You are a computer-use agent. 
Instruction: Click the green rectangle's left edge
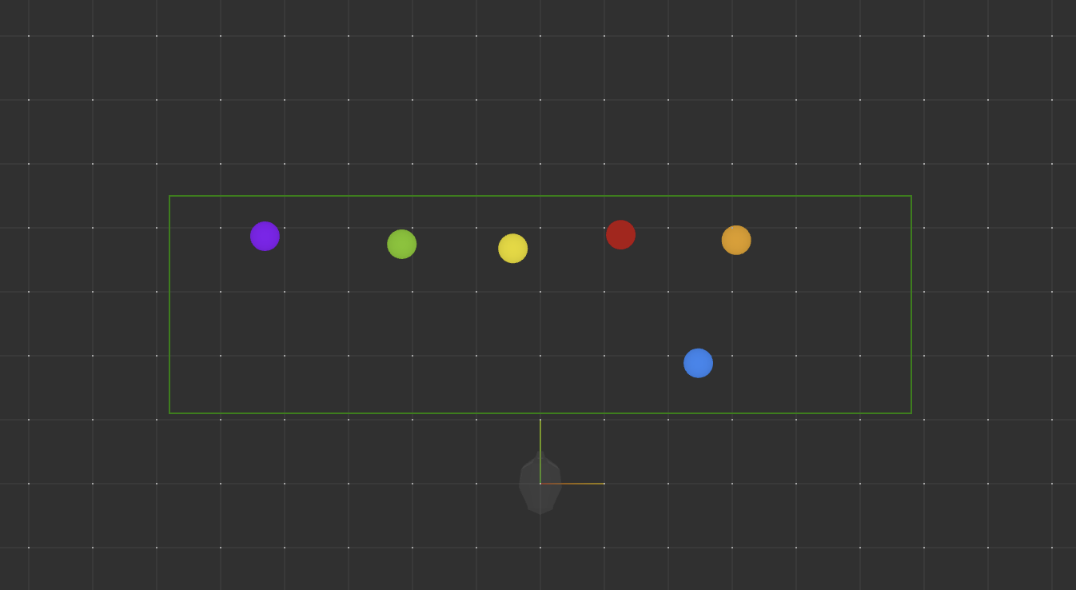169,305
